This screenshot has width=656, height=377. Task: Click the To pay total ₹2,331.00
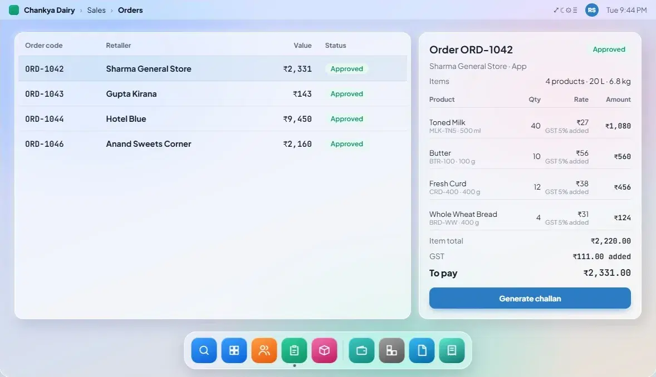pos(607,273)
